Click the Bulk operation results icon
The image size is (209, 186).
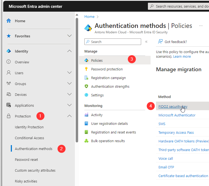tap(86, 141)
